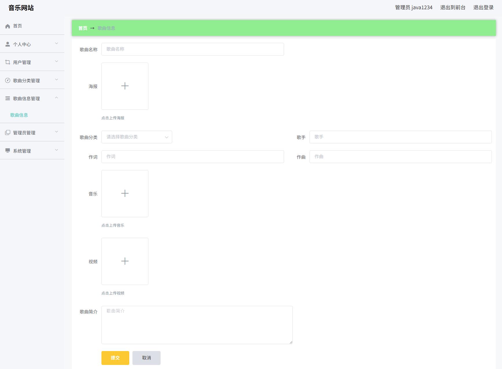The width and height of the screenshot is (502, 369).
Task: Open the 个人中心 menu item
Action: tap(32, 44)
